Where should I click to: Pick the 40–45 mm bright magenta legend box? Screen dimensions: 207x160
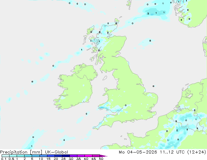click(x=88, y=156)
